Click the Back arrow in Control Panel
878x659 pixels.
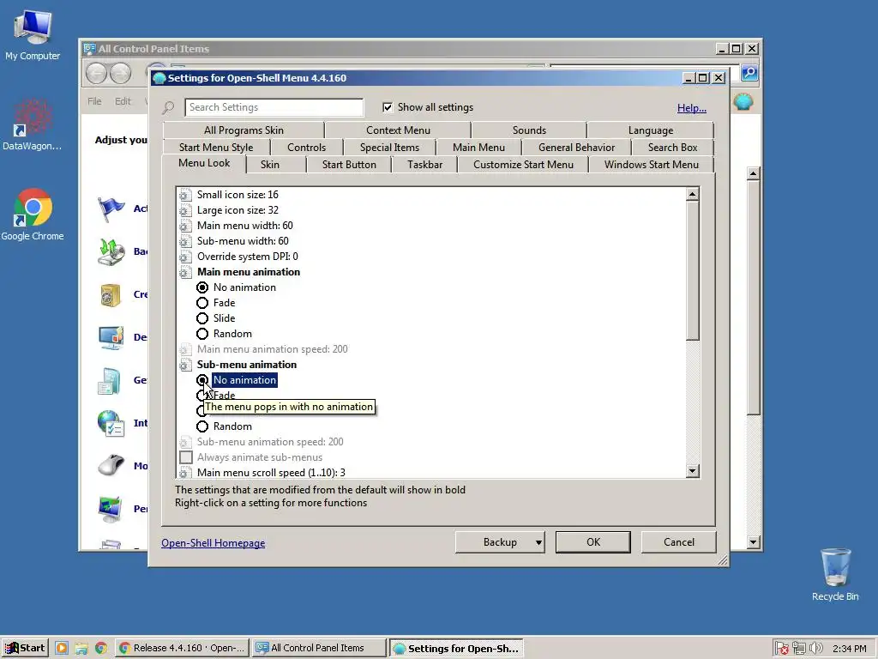click(x=97, y=73)
